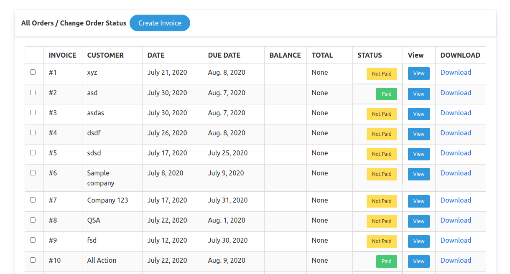Image resolution: width=510 pixels, height=274 pixels.
Task: Click the Create Invoice button
Action: tap(160, 23)
